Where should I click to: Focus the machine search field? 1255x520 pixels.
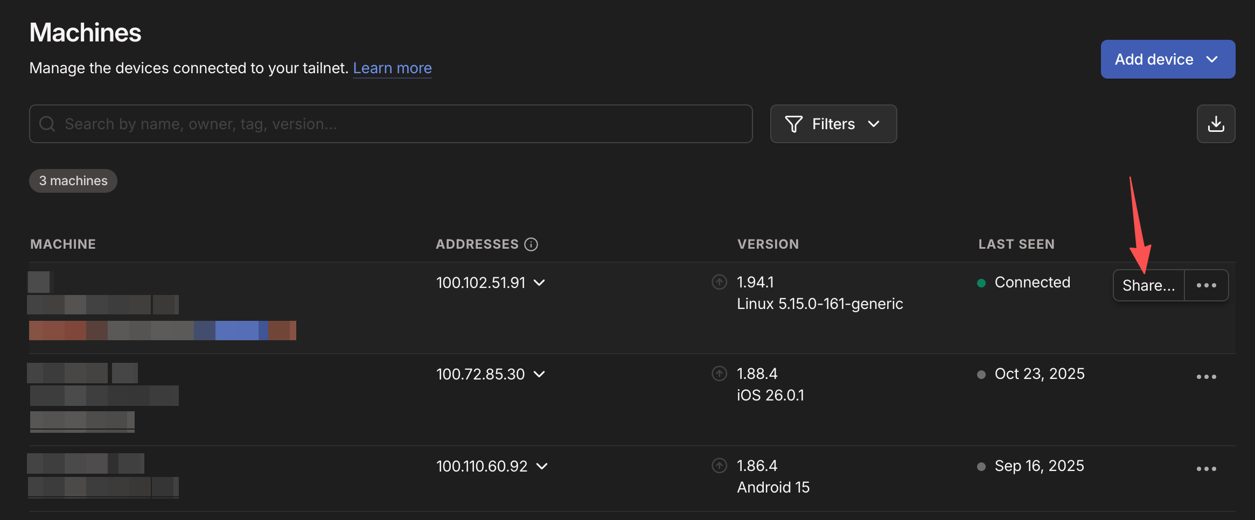coord(391,124)
